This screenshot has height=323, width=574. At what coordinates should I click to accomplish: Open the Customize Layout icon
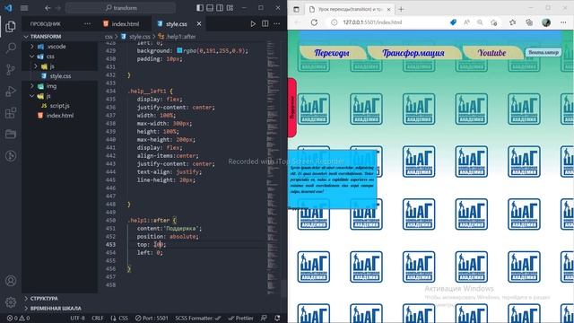click(230, 8)
